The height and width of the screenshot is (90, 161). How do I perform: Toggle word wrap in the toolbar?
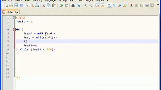click(109, 5)
